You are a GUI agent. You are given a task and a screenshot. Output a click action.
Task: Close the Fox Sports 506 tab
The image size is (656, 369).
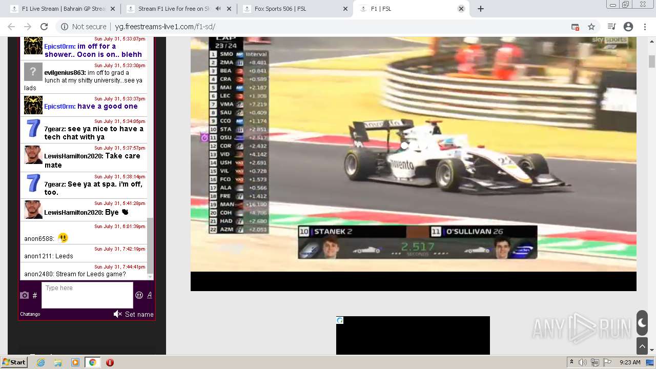coord(345,9)
